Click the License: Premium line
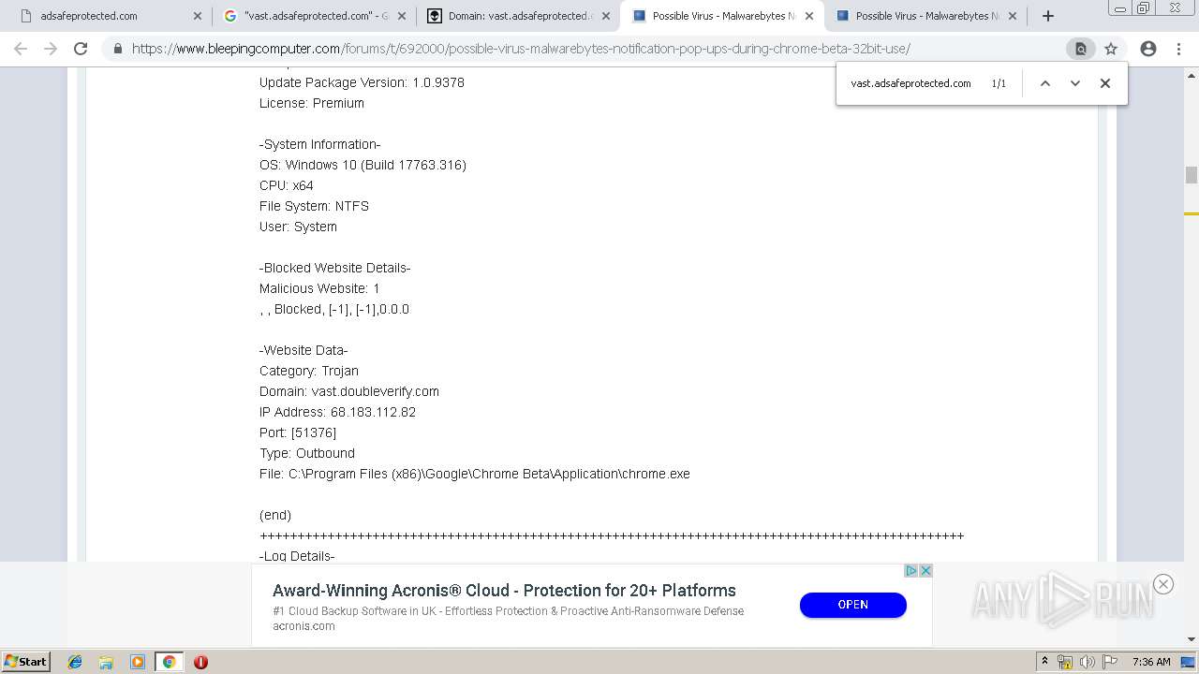1199x674 pixels. [x=312, y=103]
